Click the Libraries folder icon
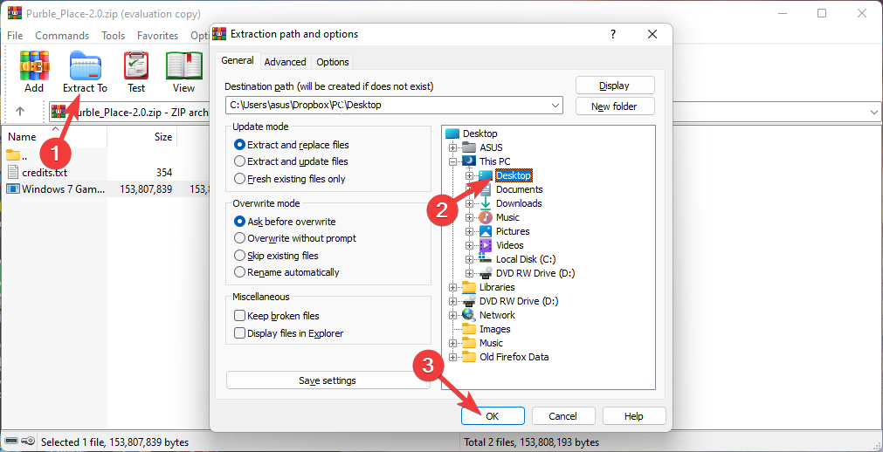This screenshot has height=452, width=883. point(469,287)
